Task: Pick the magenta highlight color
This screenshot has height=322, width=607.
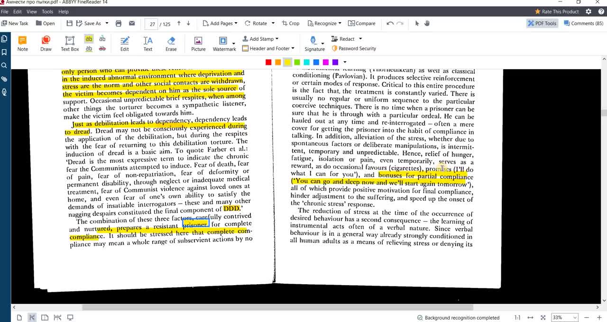Action: 326,62
